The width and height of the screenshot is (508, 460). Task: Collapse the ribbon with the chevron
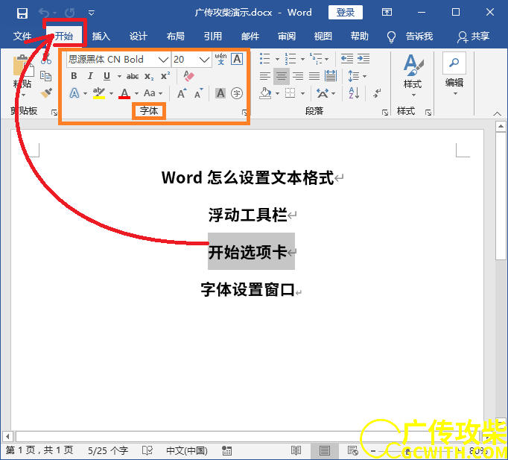coord(497,113)
